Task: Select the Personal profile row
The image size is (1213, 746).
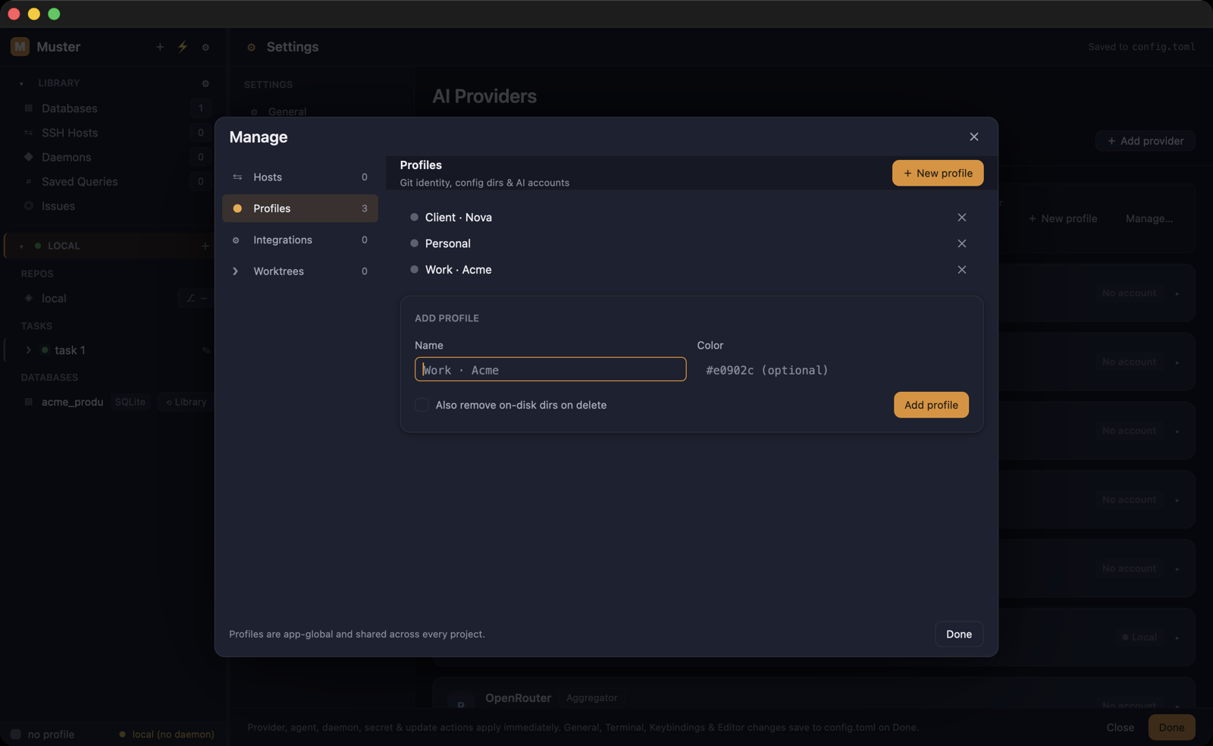Action: 691,243
